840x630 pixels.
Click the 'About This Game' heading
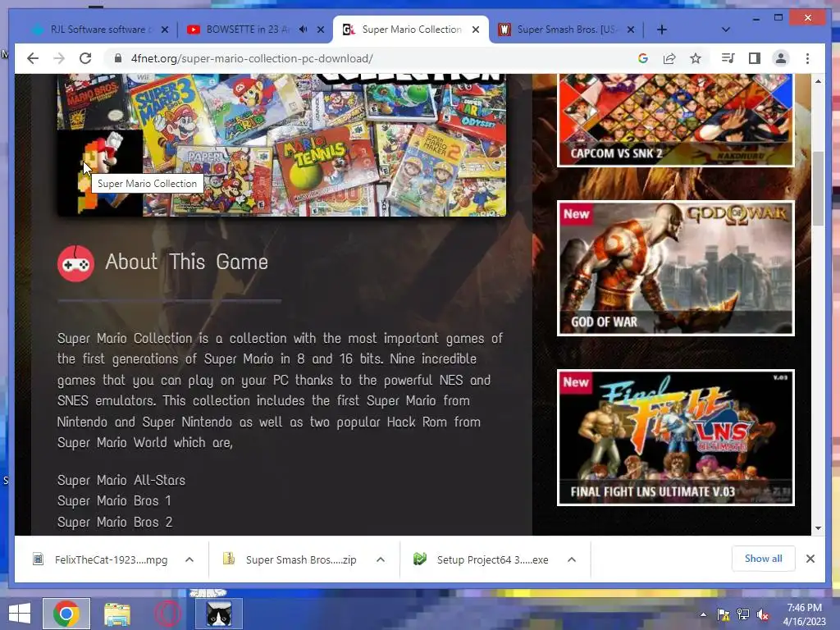click(186, 262)
